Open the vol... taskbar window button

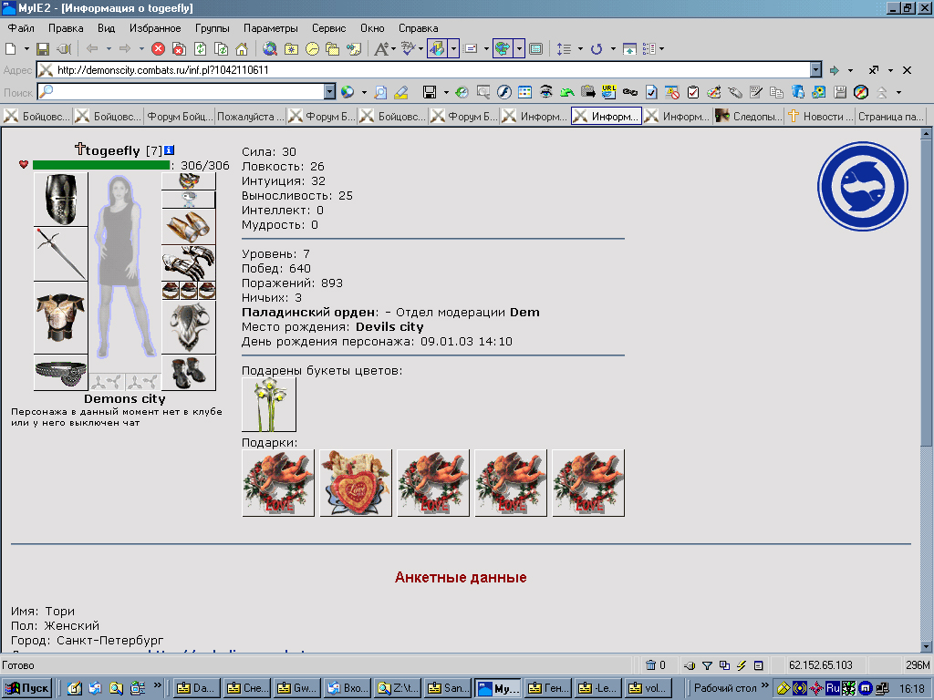pyautogui.click(x=649, y=688)
